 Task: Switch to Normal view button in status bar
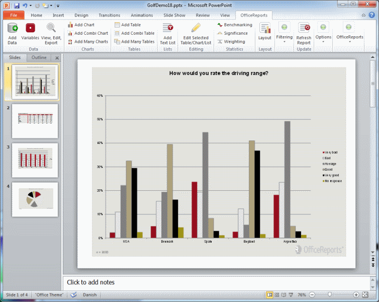pyautogui.click(x=269, y=295)
